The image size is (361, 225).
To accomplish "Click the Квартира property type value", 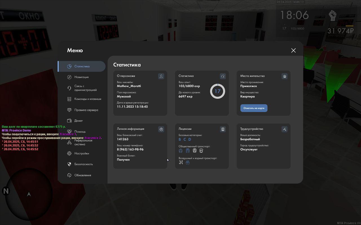I will click(x=248, y=96).
